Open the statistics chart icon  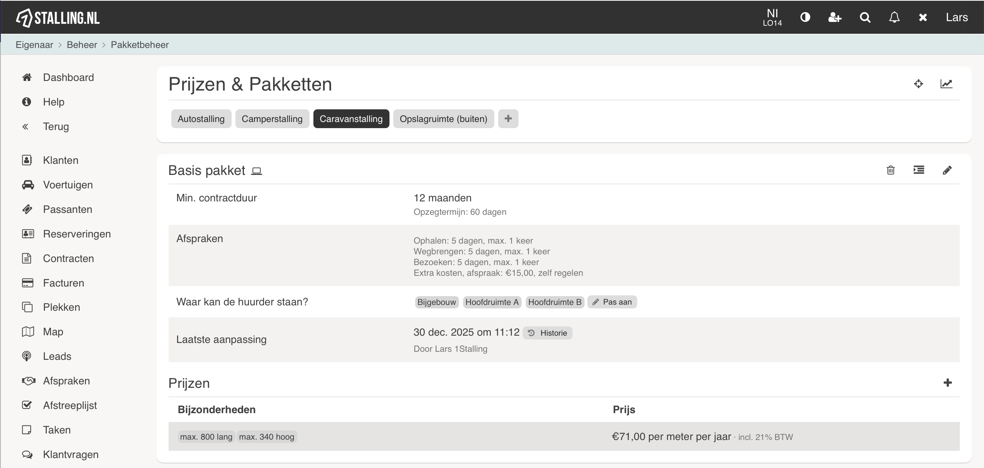tap(946, 84)
